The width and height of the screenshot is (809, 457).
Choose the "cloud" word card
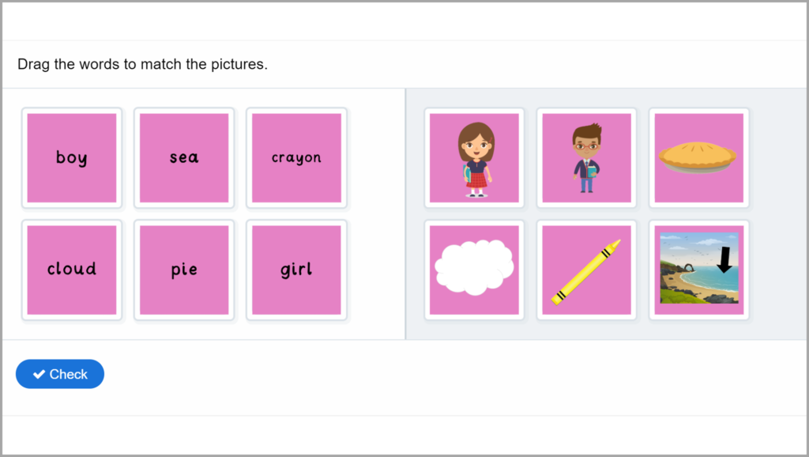(72, 270)
